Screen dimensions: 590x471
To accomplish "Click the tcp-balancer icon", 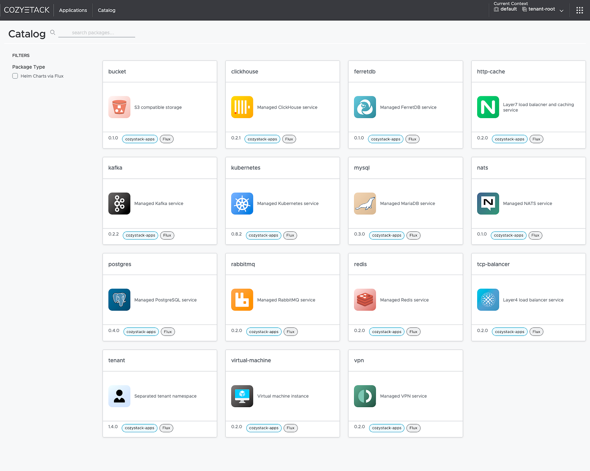I will [488, 300].
